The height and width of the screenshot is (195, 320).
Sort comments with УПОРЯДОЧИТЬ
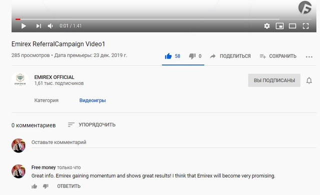point(91,124)
